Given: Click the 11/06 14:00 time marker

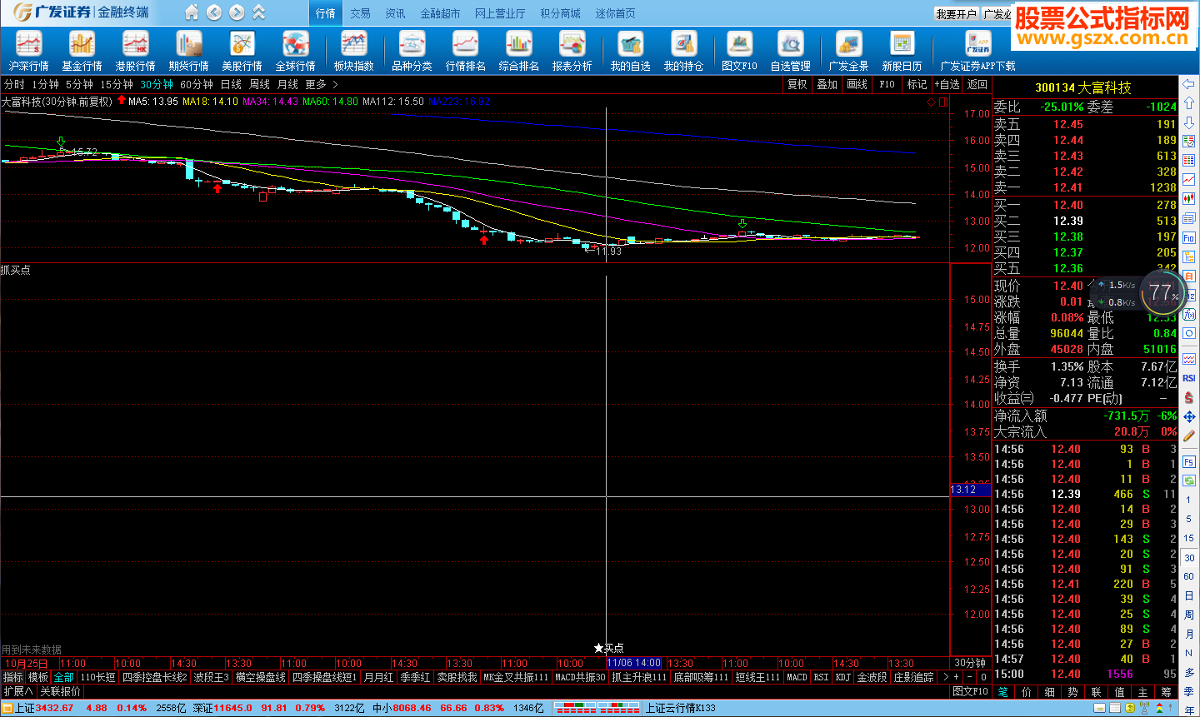Looking at the screenshot, I should point(634,663).
